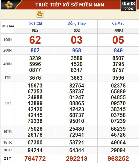This screenshot has height=164, width=140.
Task: Click the 3TR number 72338
Action: (35, 121)
